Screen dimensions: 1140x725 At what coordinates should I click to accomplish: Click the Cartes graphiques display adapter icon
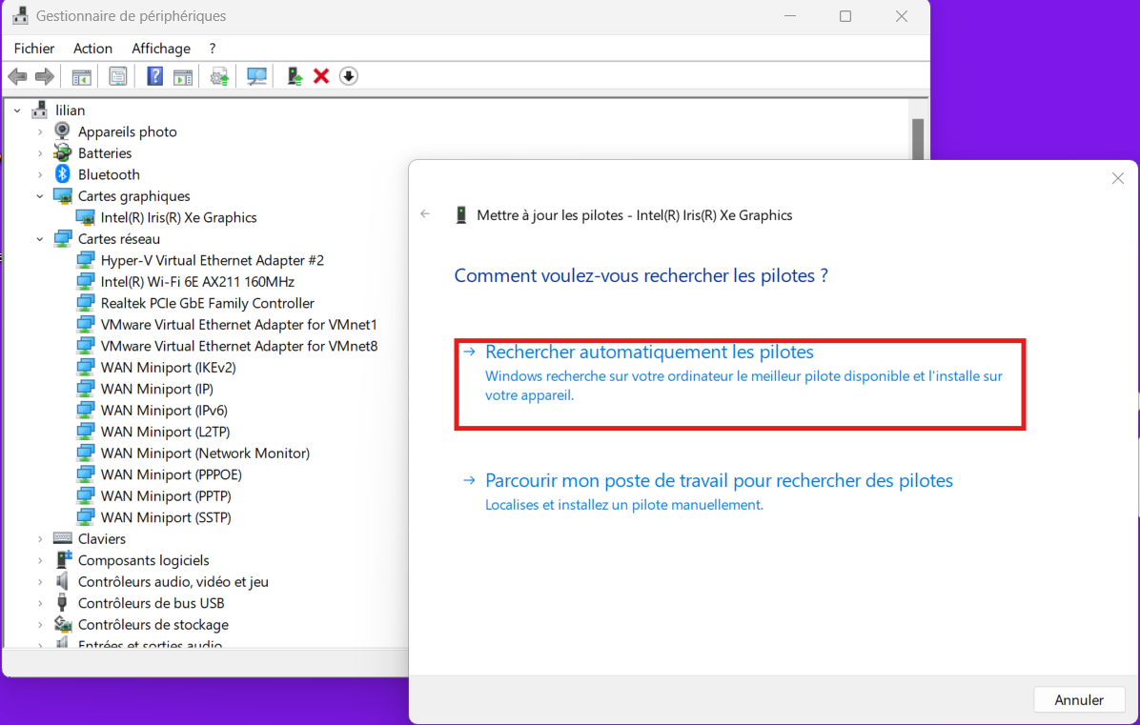pyautogui.click(x=63, y=196)
